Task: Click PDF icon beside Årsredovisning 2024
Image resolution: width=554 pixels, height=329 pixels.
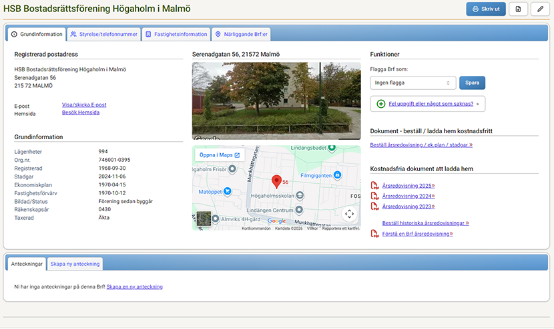Action: point(374,196)
